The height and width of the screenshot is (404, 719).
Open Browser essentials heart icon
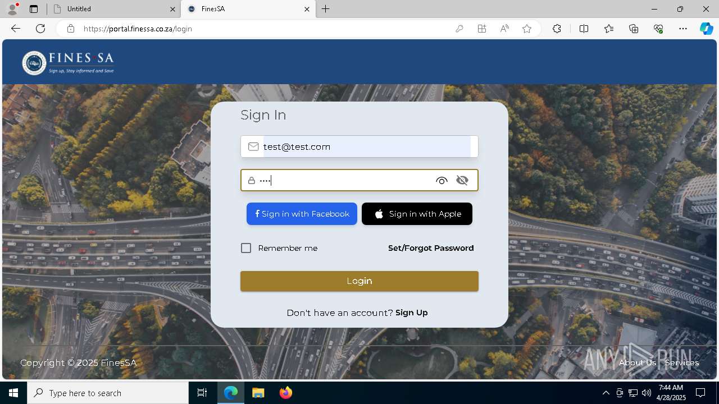[658, 29]
